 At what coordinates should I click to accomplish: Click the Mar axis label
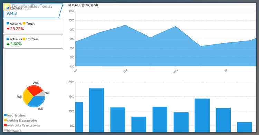(x=125, y=71)
